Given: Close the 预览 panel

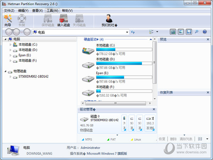Looking at the screenshot, I should pos(208,39).
